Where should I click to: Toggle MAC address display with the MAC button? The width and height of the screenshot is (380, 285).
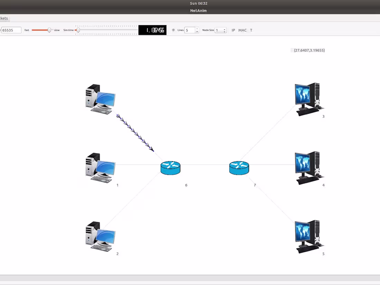click(x=243, y=30)
